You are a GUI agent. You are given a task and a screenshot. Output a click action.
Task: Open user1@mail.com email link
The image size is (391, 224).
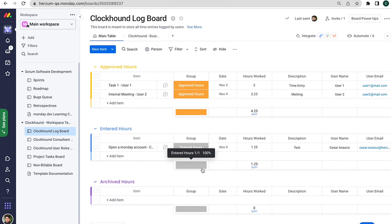[x=374, y=85]
